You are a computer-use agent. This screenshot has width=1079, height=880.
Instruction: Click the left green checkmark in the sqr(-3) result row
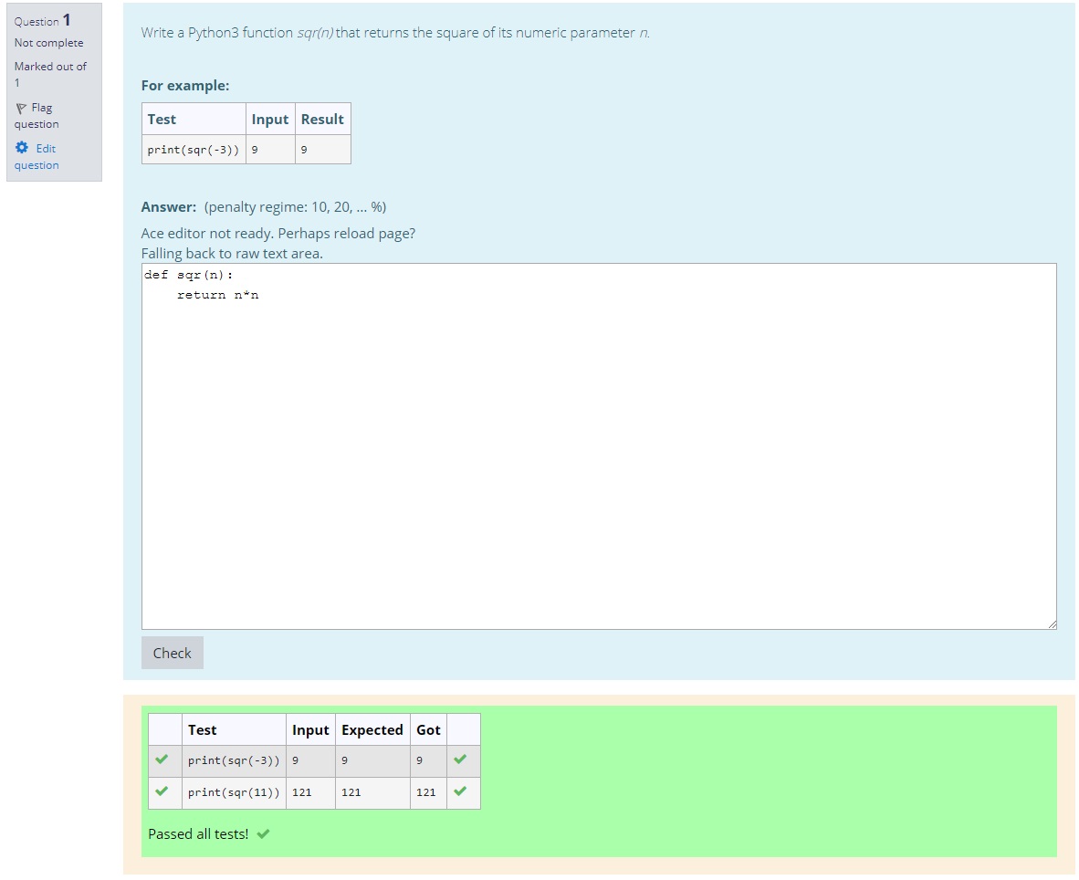(162, 760)
